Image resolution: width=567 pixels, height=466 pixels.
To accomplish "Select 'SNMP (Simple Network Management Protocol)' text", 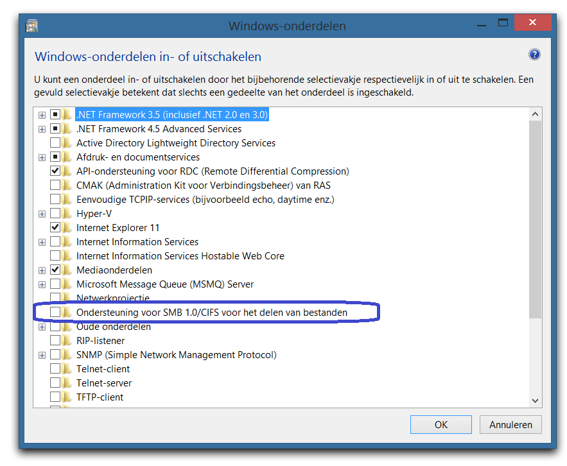I will point(177,355).
